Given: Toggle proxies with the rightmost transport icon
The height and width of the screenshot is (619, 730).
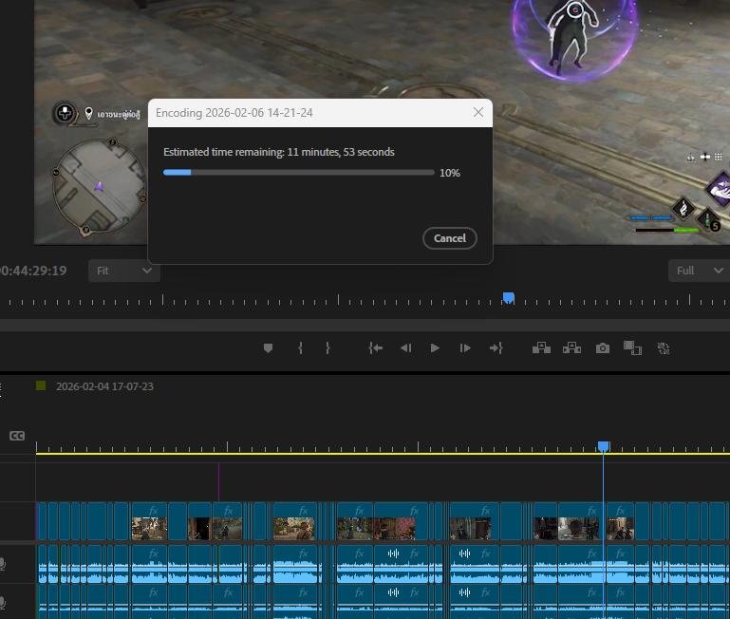Looking at the screenshot, I should [x=664, y=348].
